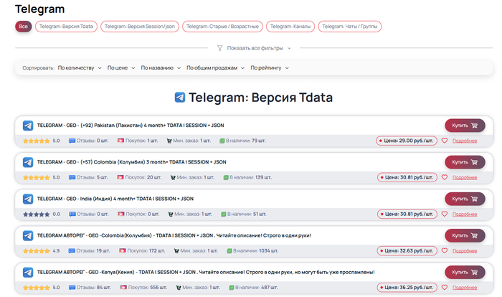Sort by По рейтингу
Image resolution: width=502 pixels, height=297 pixels.
coord(270,68)
